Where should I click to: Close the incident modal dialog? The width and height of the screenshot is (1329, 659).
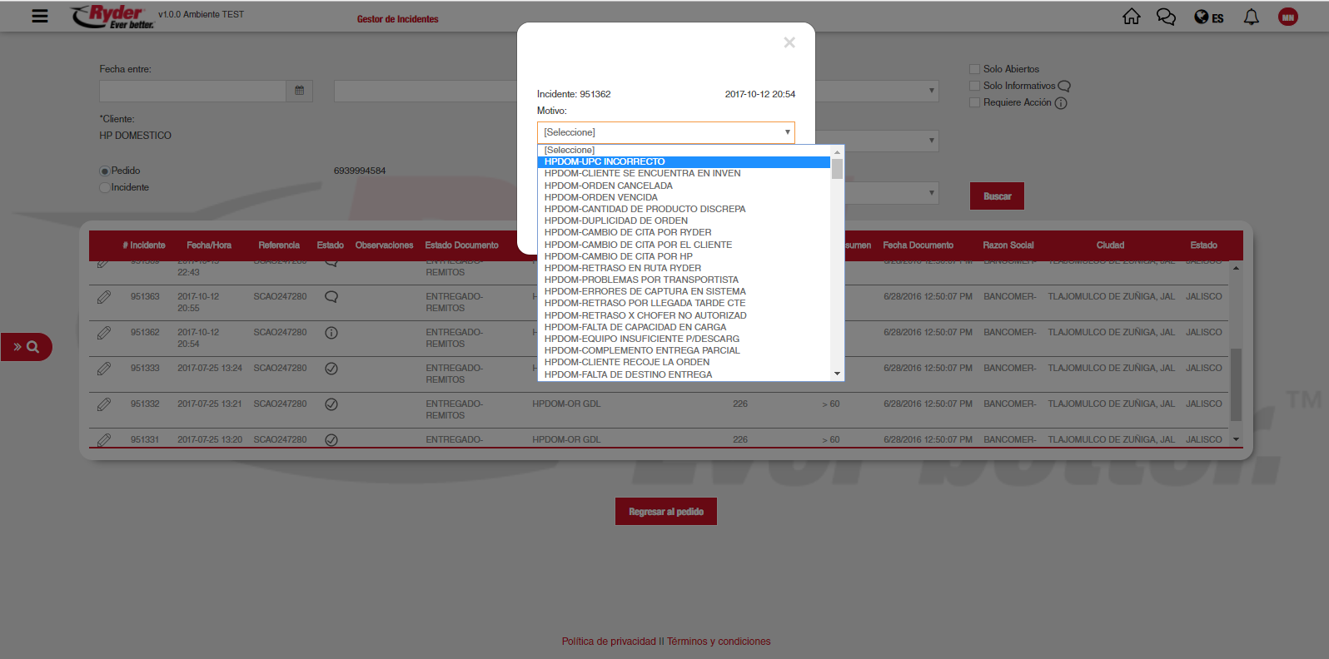[789, 42]
